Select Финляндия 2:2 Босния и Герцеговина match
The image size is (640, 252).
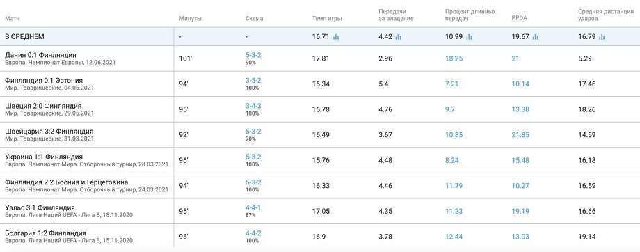click(67, 182)
